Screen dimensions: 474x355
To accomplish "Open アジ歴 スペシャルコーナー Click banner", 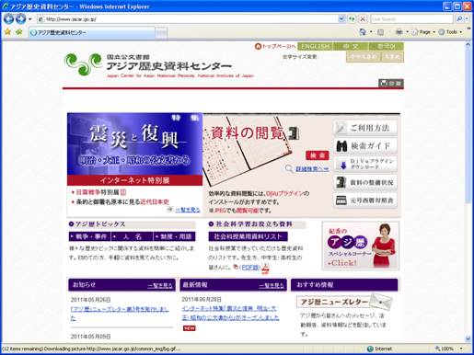I will [x=361, y=246].
